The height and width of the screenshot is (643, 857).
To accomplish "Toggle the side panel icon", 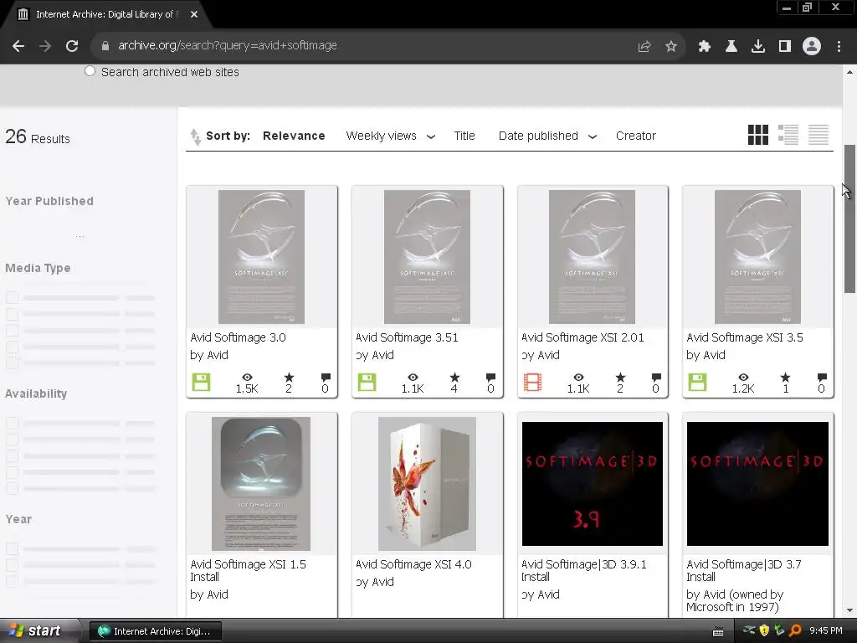I will tap(785, 47).
